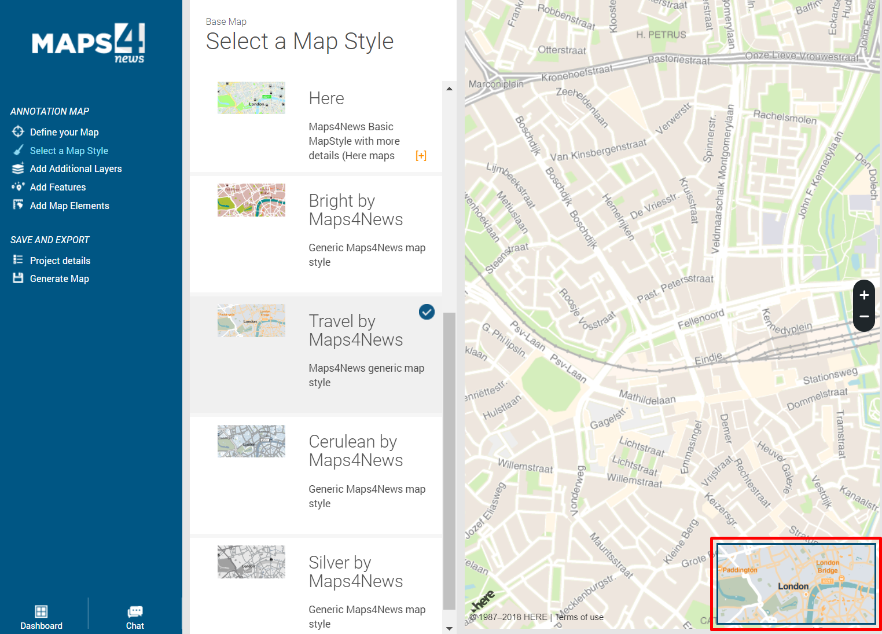Click the H. PETRUS label on map
The height and width of the screenshot is (634, 882).
click(x=661, y=35)
